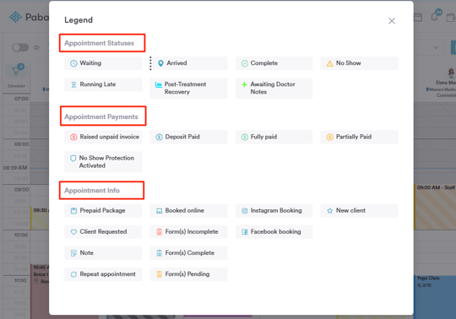Image resolution: width=456 pixels, height=319 pixels.
Task: Click the Waiting clock icon
Action: [73, 63]
